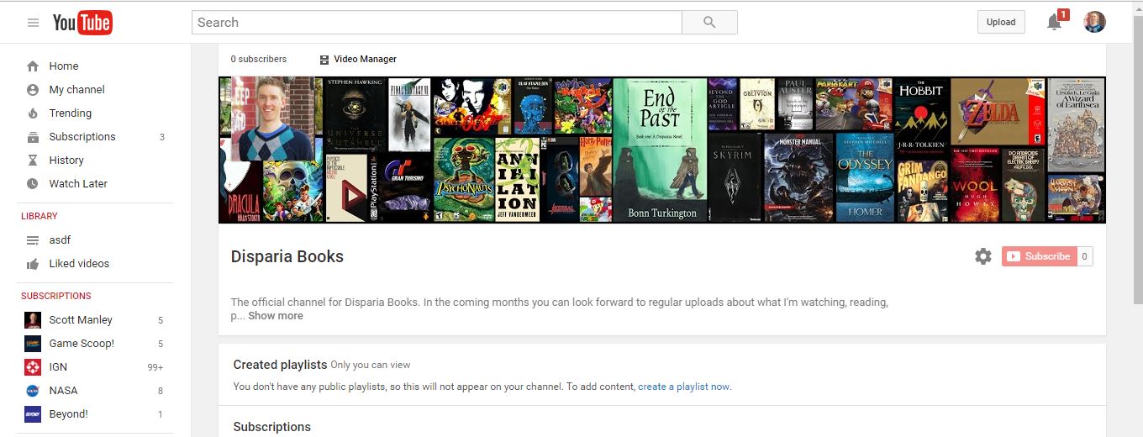Select History in sidebar menu

[66, 161]
